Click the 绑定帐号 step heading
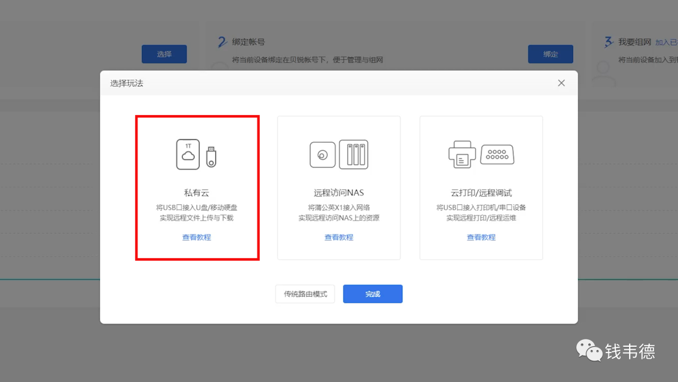 click(x=248, y=42)
